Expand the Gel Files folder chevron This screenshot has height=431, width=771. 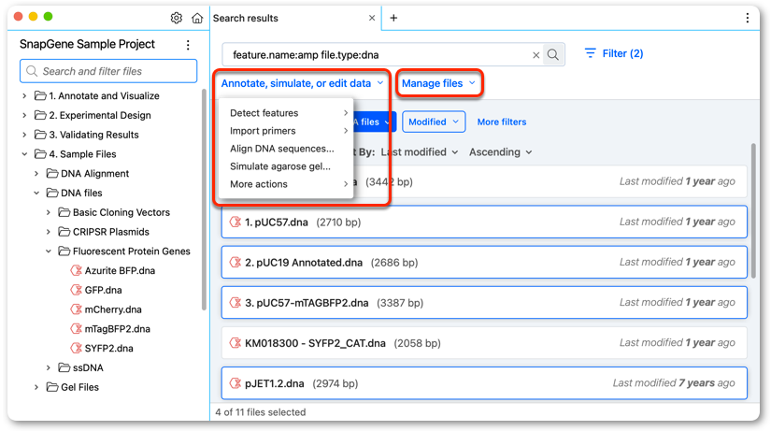[36, 387]
